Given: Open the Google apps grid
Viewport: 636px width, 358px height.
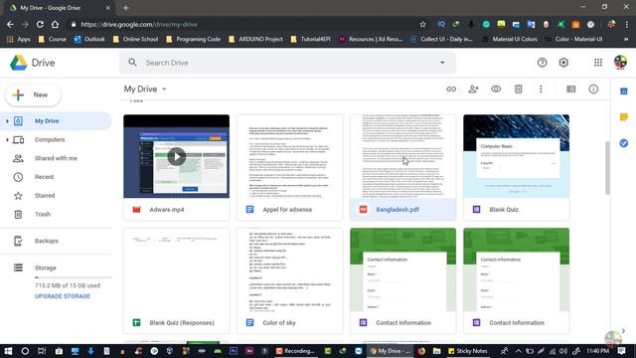Looking at the screenshot, I should pos(598,63).
